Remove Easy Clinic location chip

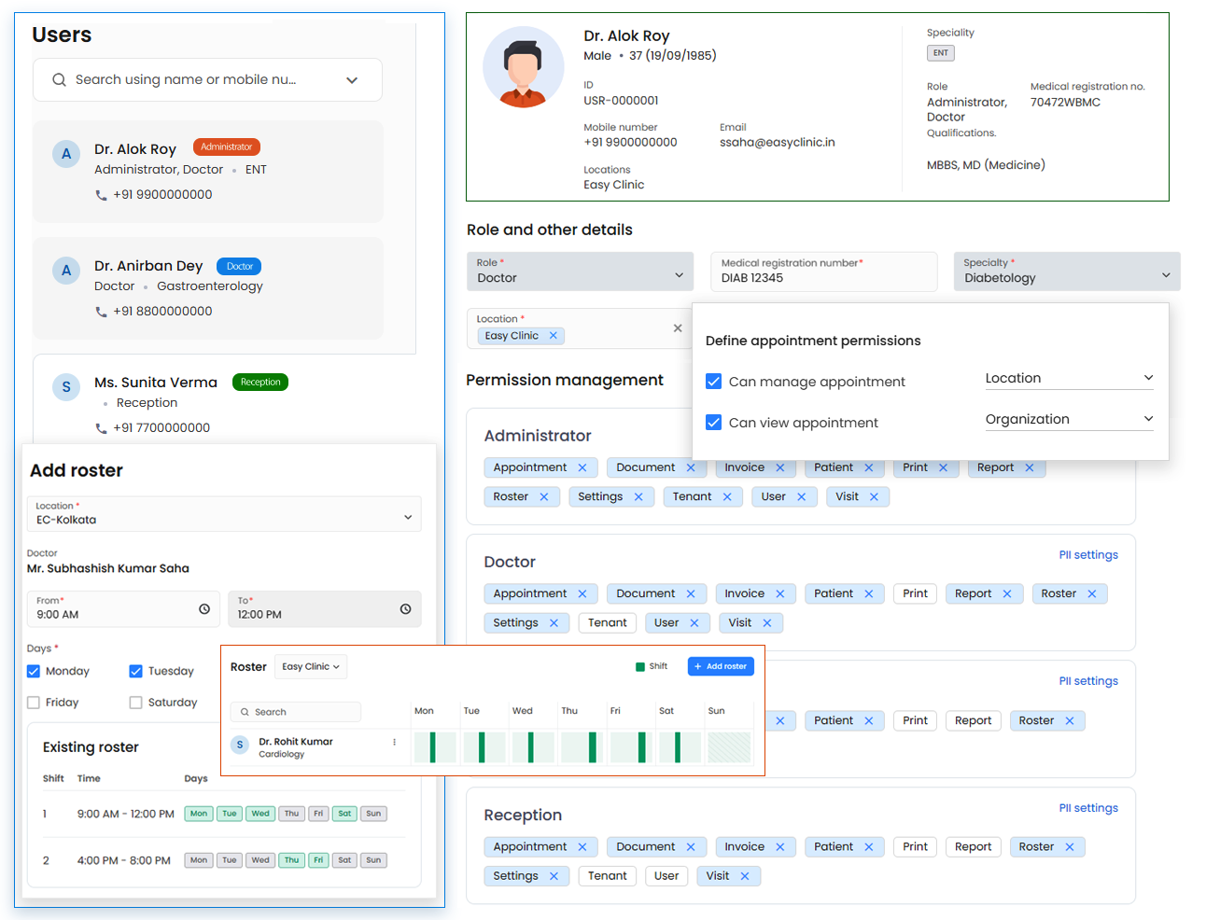pyautogui.click(x=554, y=336)
